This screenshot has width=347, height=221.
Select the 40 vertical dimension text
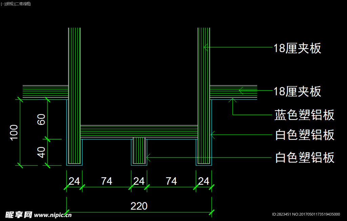tap(41, 152)
